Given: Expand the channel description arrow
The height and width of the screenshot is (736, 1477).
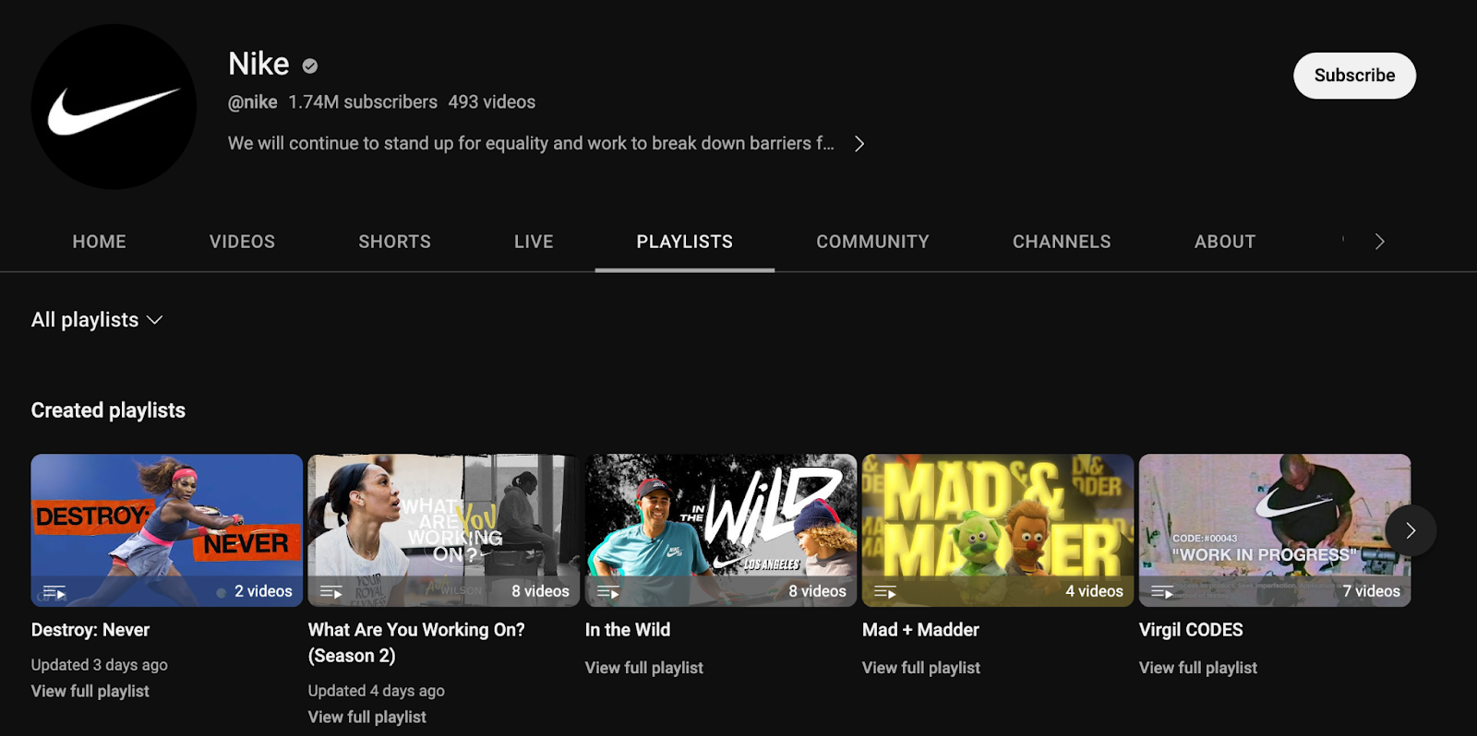Looking at the screenshot, I should [859, 144].
